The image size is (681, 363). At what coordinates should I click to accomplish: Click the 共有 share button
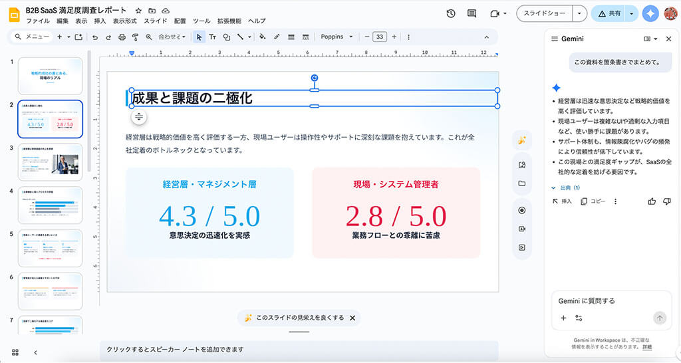click(x=609, y=13)
